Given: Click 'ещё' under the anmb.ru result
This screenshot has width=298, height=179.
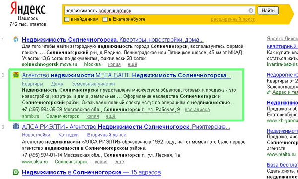Looking at the screenshot, I should [111, 116].
